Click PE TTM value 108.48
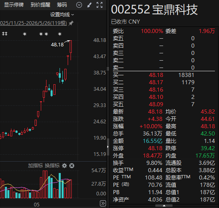 [x=153, y=177]
